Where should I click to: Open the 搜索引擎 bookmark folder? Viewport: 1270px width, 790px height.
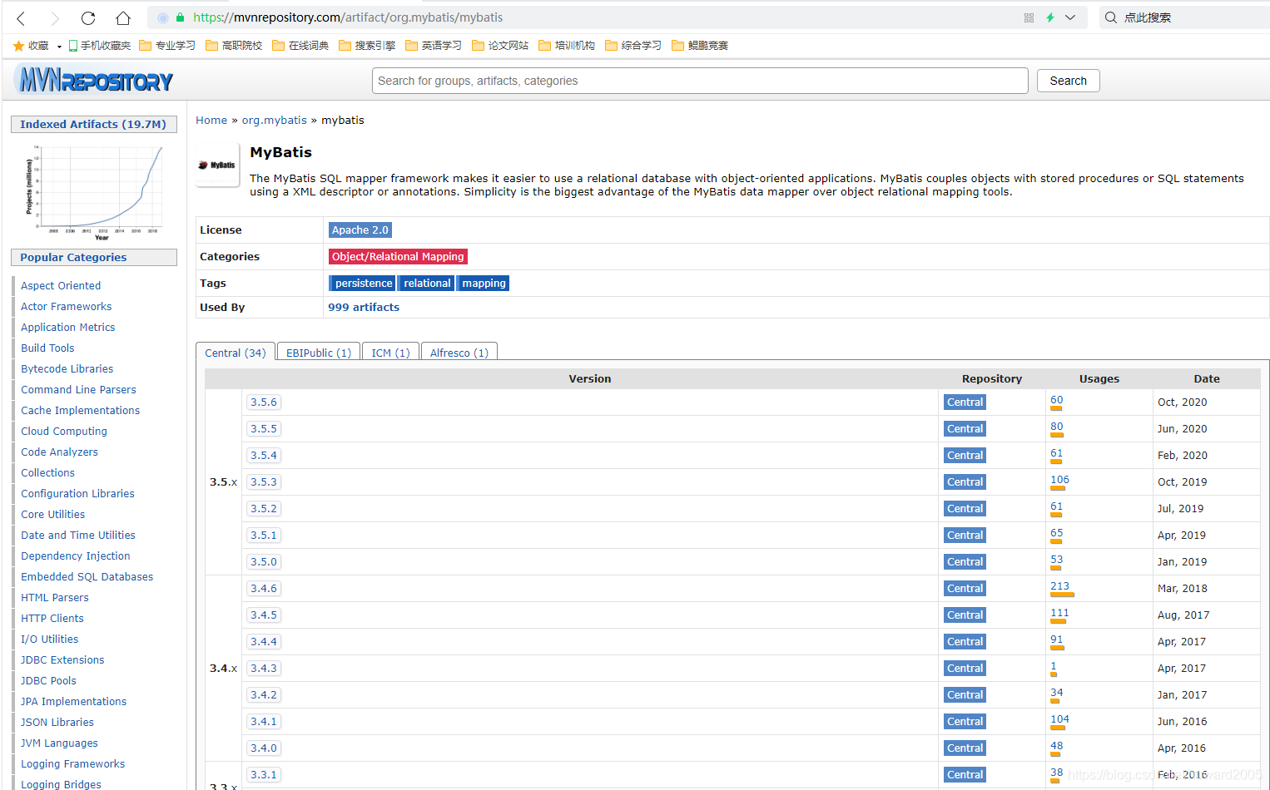367,46
